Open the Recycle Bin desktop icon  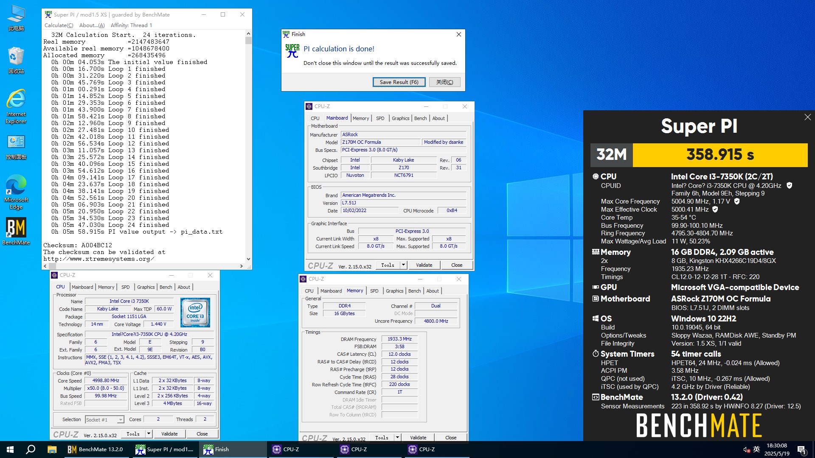(x=16, y=60)
